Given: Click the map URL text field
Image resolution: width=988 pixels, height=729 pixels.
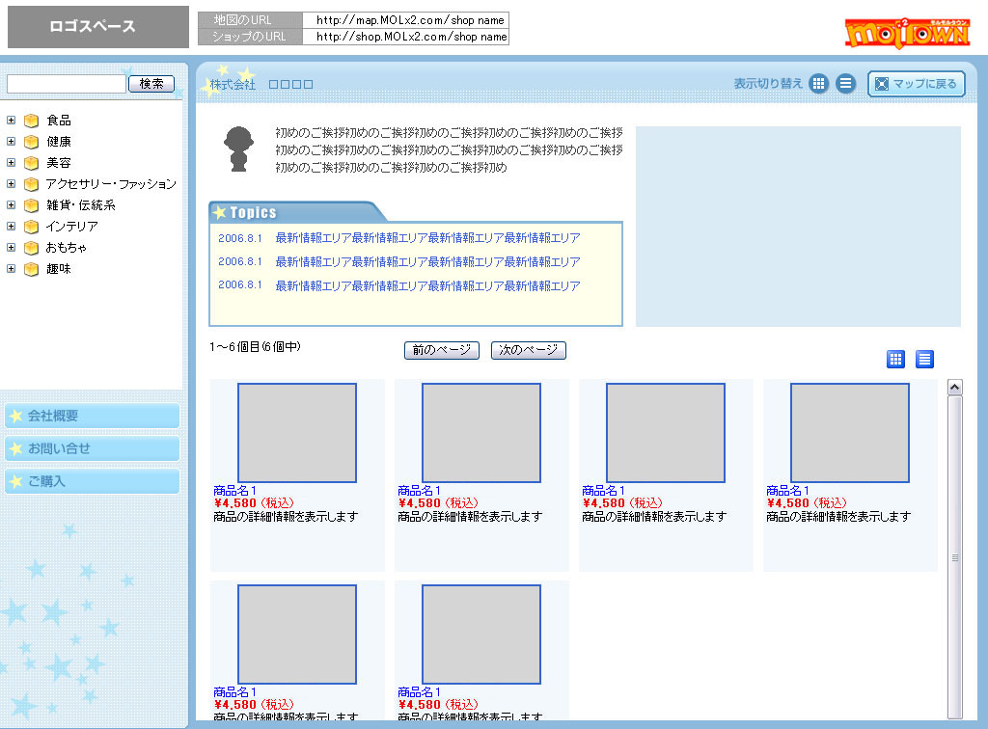Looking at the screenshot, I should (x=405, y=20).
